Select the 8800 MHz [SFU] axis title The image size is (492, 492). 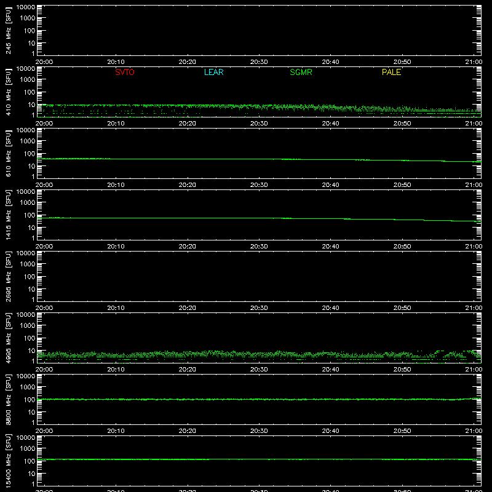coord(8,399)
